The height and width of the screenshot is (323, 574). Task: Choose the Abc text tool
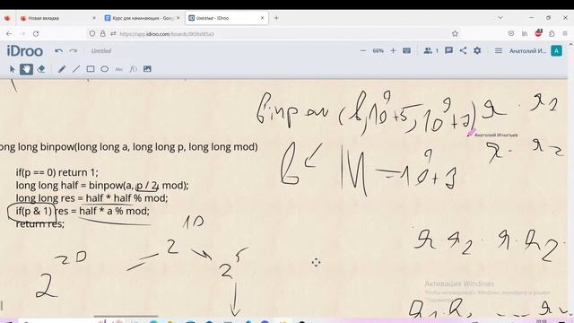118,69
